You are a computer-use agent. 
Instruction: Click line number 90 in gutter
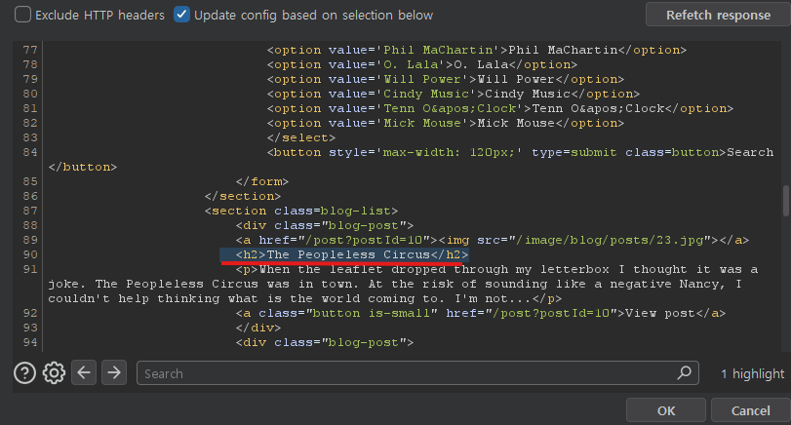(30, 254)
